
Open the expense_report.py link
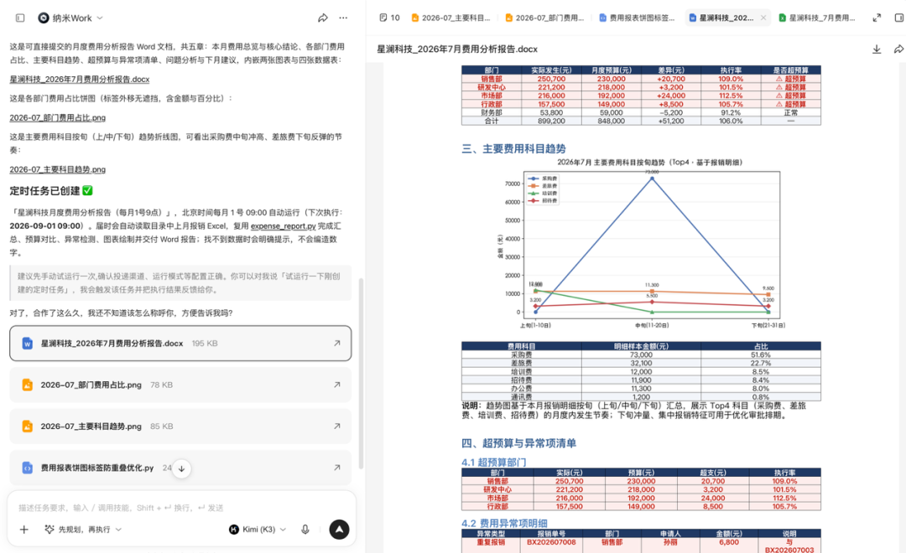click(284, 225)
